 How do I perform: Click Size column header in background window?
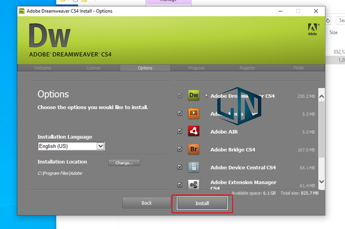333,33
